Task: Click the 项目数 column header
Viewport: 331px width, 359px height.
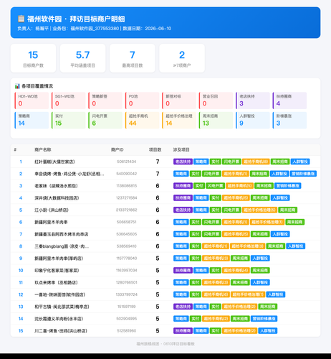Action: point(155,150)
